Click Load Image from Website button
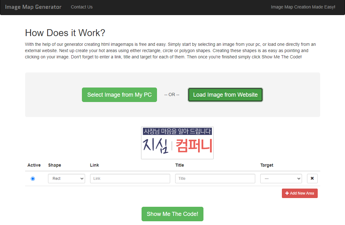Viewport: 345px width, 225px height. [x=225, y=95]
